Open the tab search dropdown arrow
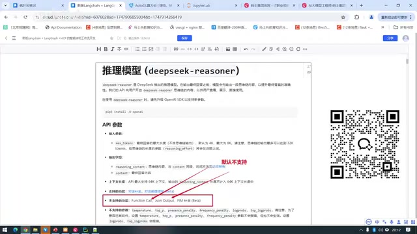Viewport: 417px width, 234px height. coord(5,5)
